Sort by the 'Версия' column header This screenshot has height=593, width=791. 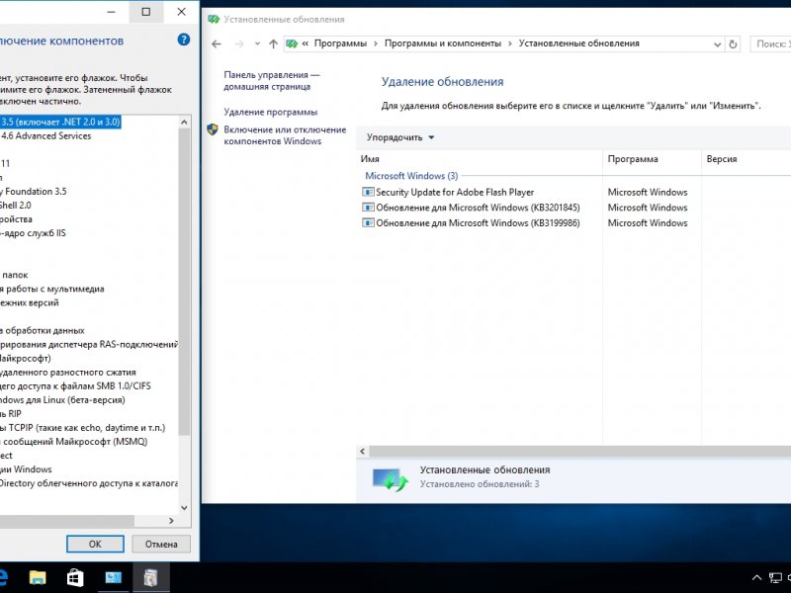point(722,159)
